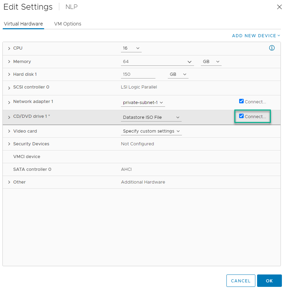This screenshot has height=291, width=285.
Task: Expand the Memory settings row
Action: coord(9,62)
